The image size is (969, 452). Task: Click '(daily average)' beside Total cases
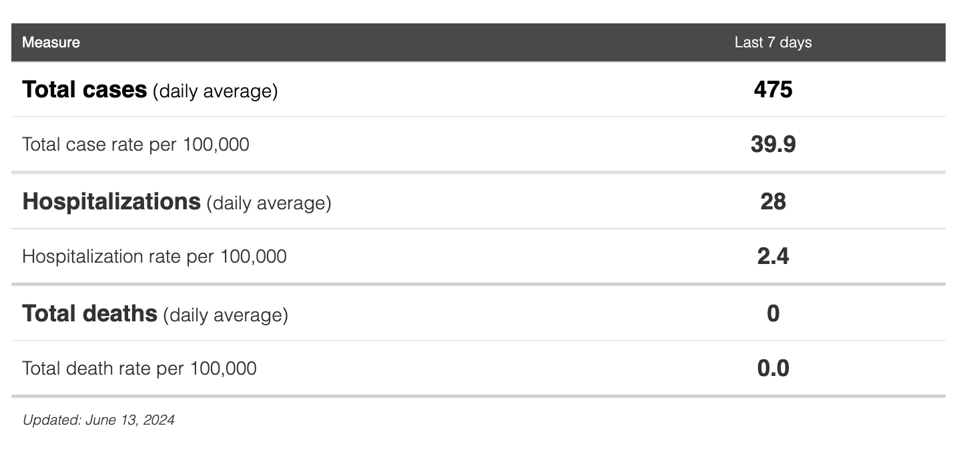point(215,91)
